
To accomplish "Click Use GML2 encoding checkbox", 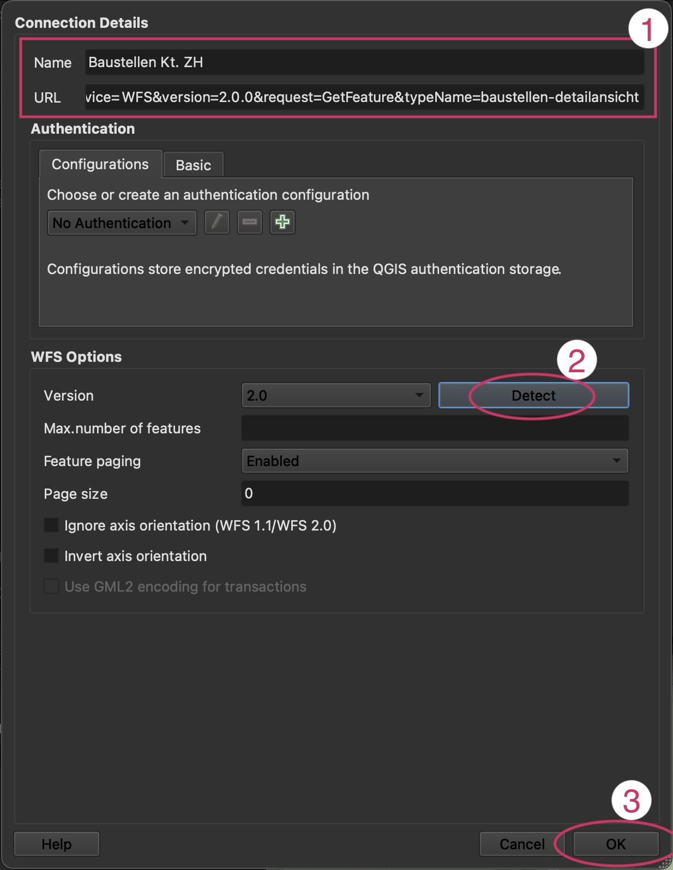I will pos(51,587).
